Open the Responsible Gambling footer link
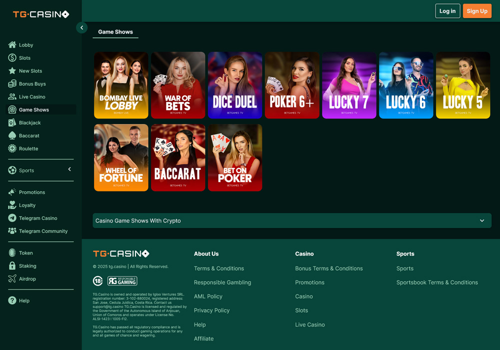The image size is (500, 350). coord(222,282)
